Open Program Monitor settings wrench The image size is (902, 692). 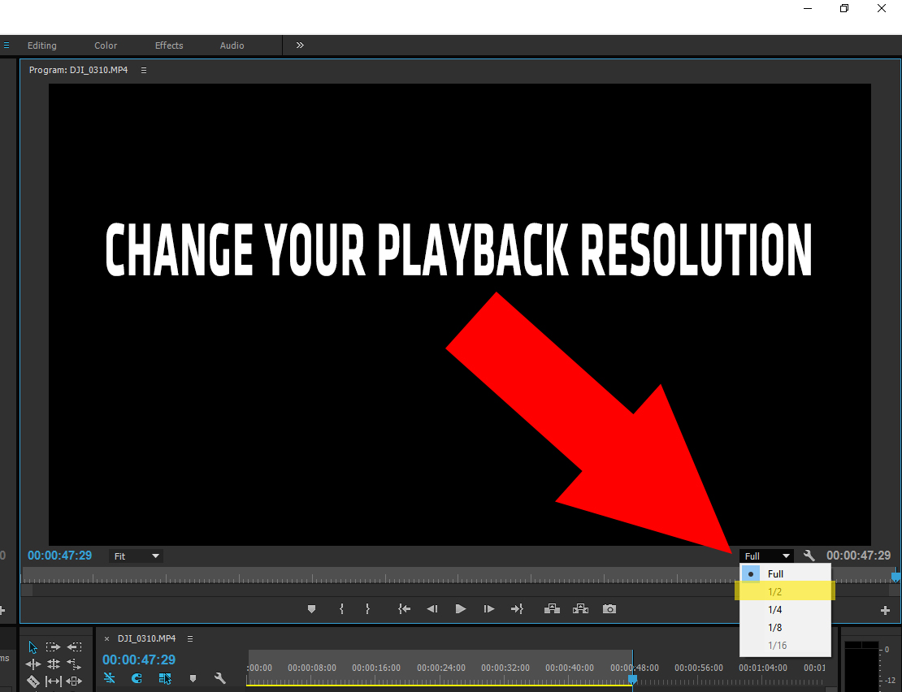tap(809, 556)
